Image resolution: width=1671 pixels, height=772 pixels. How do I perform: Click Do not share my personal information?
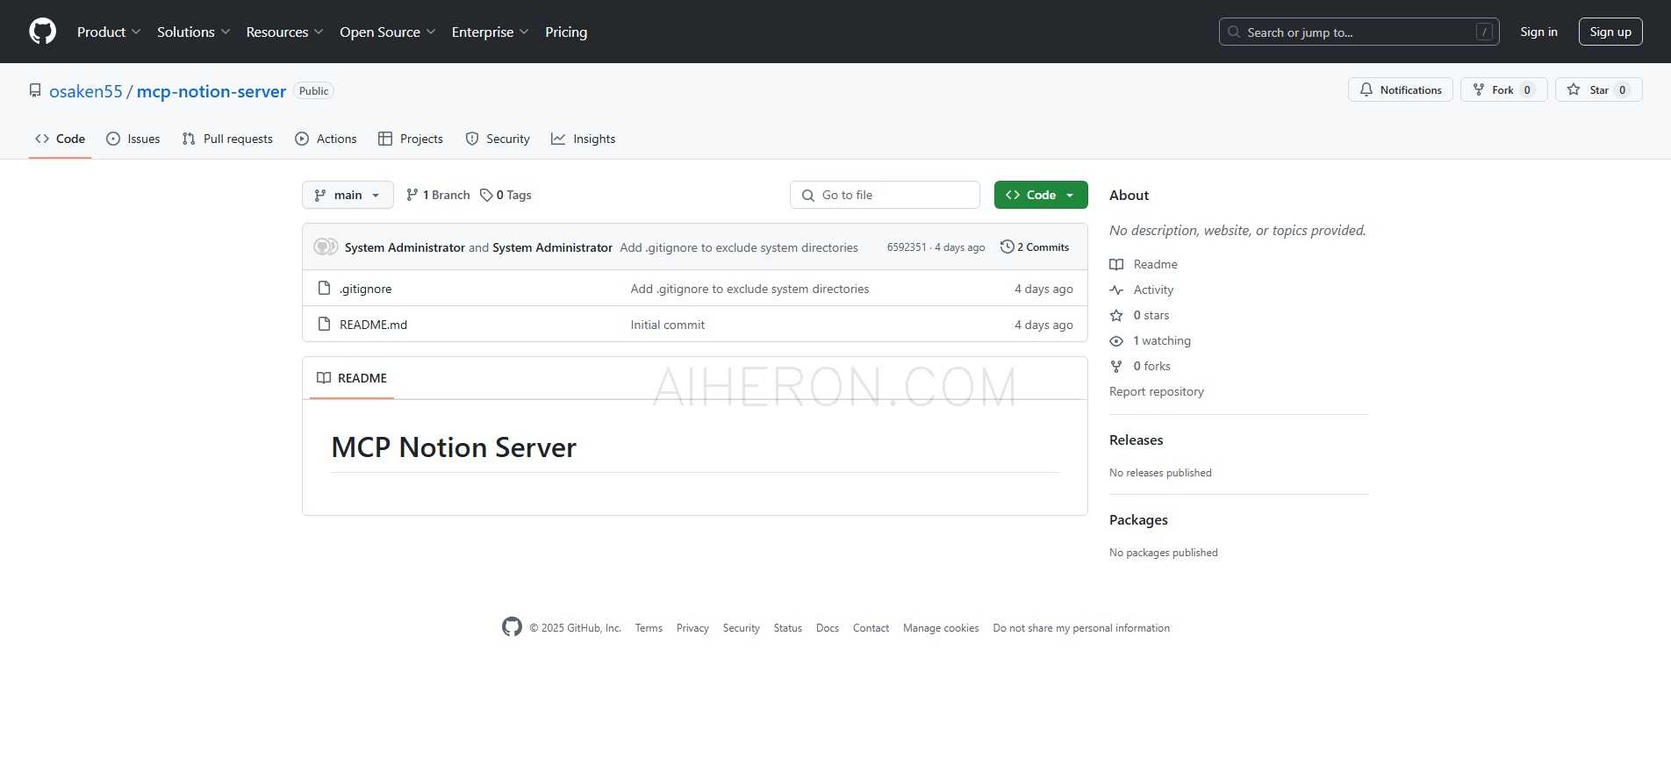tap(1081, 628)
